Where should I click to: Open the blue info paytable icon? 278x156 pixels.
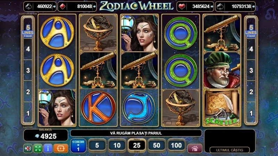[48, 148]
